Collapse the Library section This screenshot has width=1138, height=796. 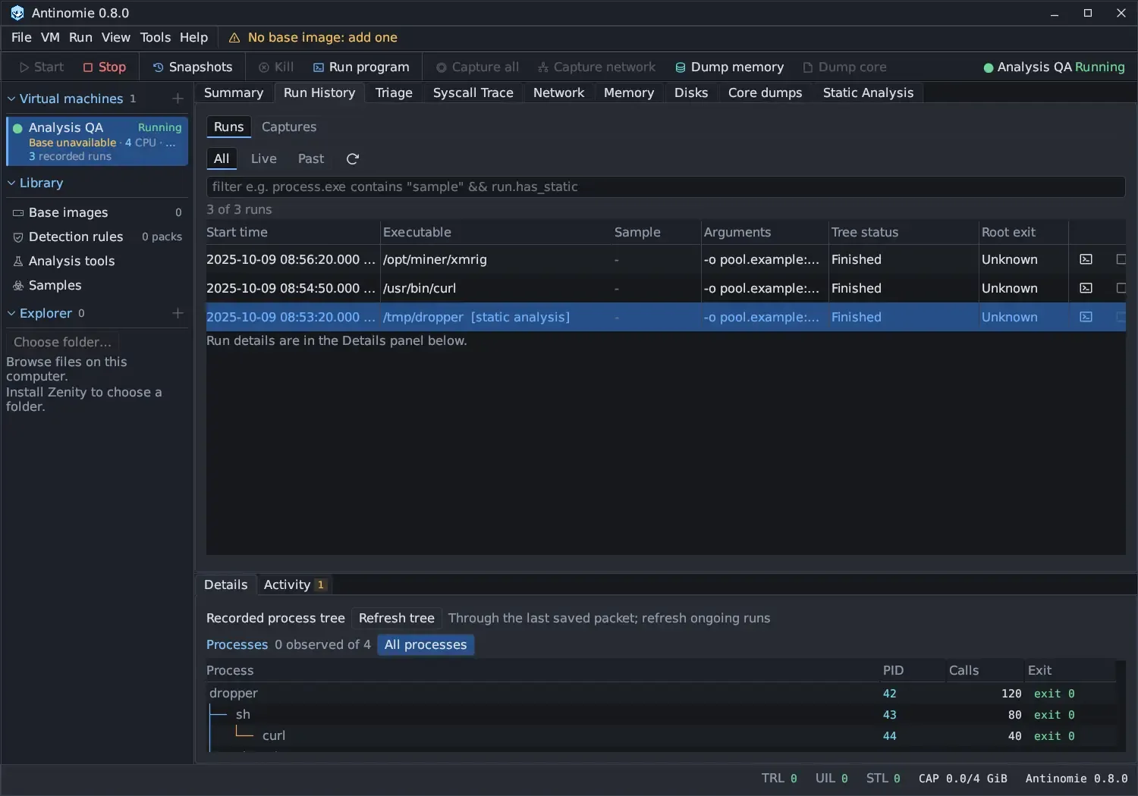point(11,183)
